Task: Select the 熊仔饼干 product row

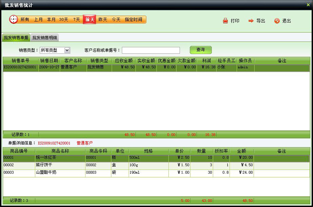Action: tap(50, 165)
